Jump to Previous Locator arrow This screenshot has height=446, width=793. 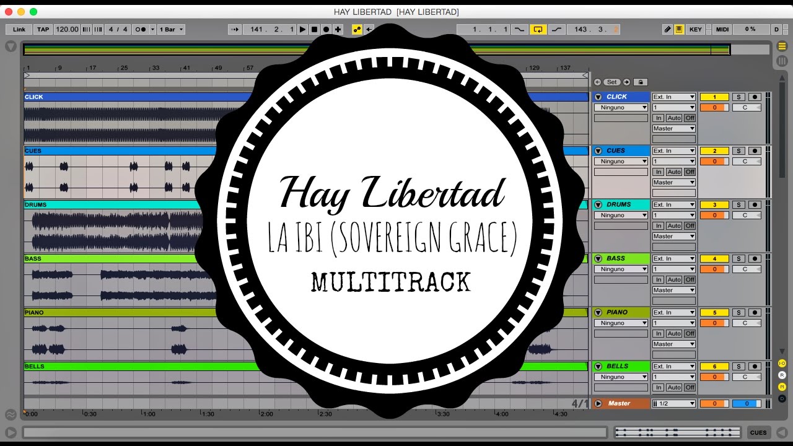tap(597, 82)
